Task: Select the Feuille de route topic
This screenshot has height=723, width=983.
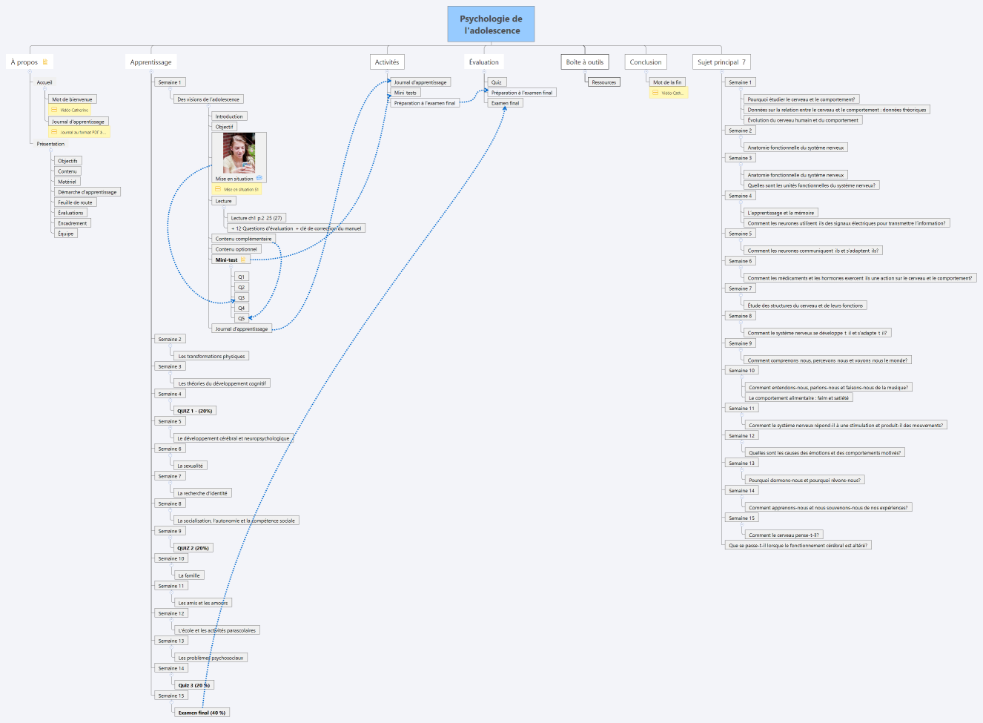Action: (x=76, y=202)
